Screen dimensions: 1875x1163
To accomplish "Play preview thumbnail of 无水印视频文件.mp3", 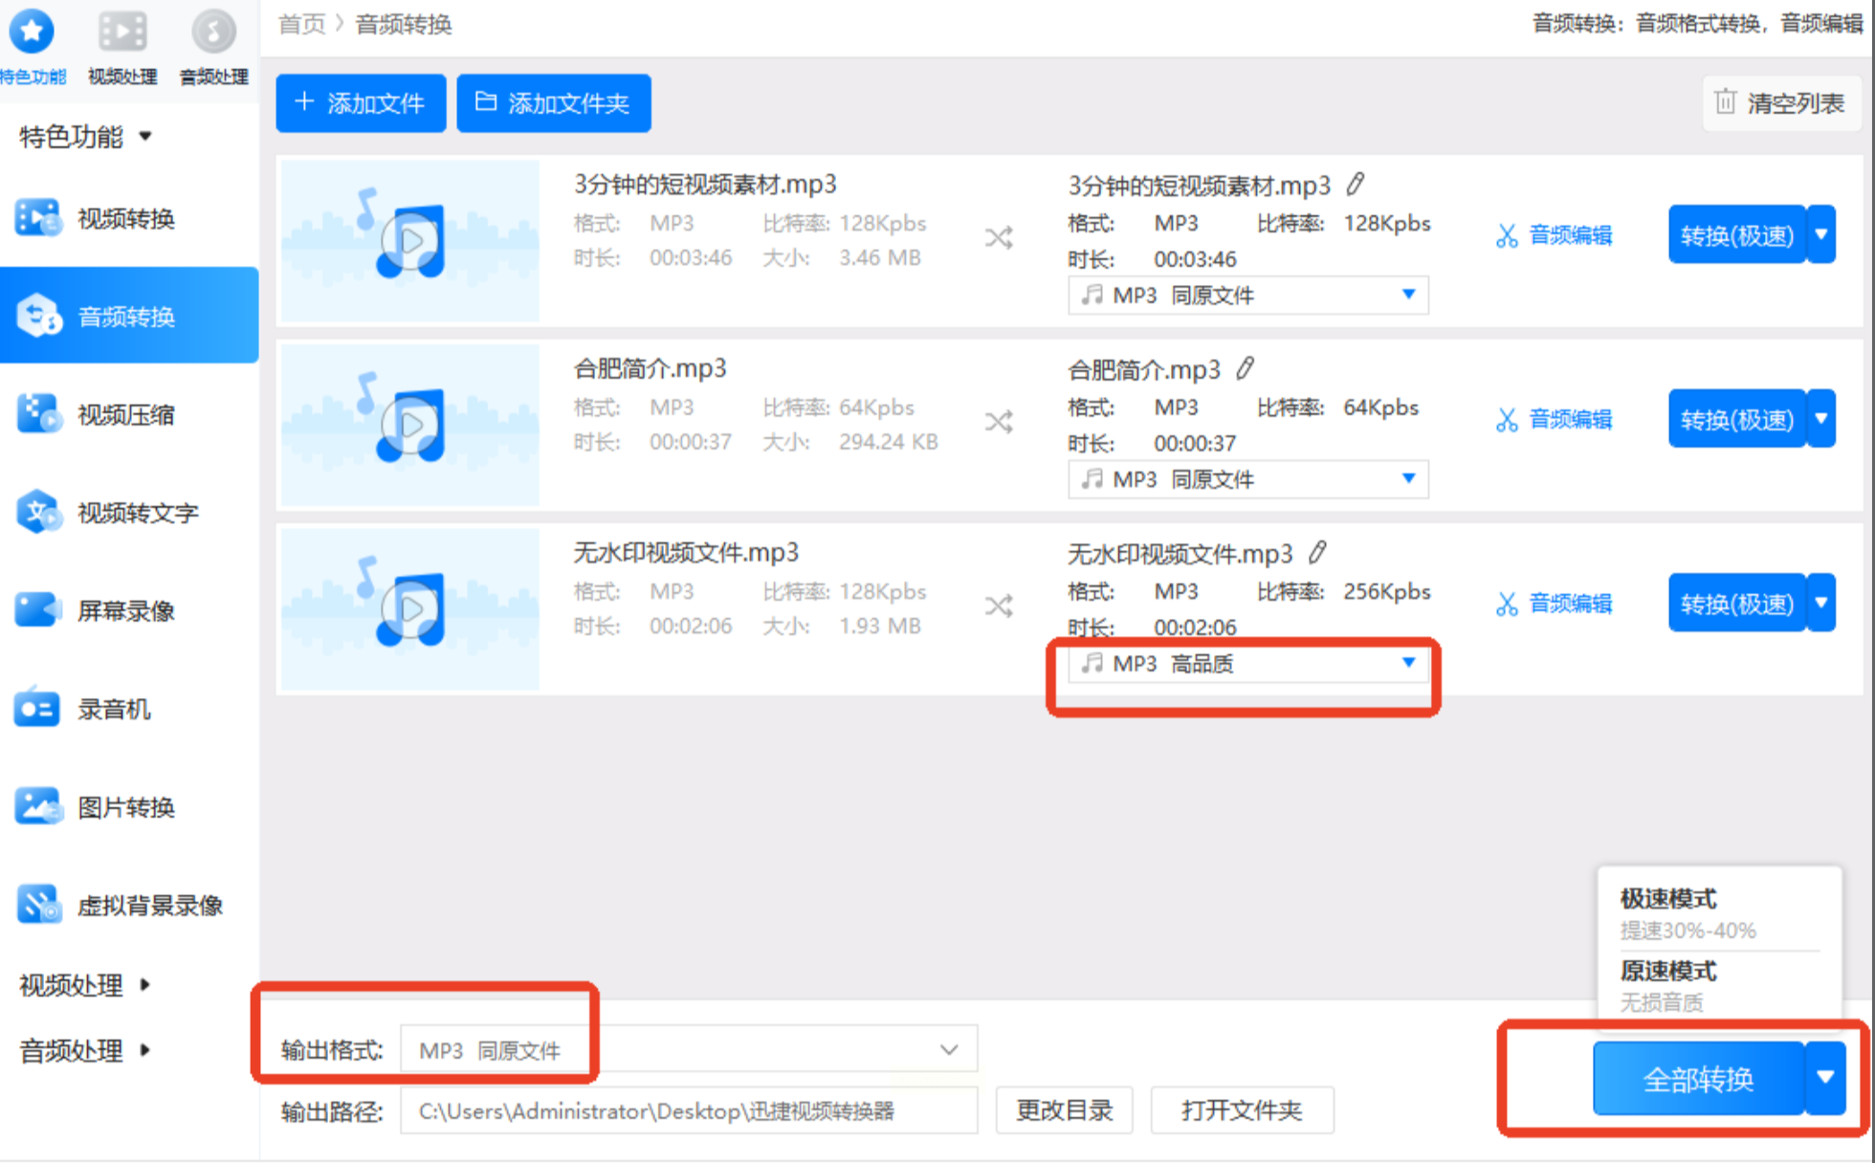I will 410,608.
